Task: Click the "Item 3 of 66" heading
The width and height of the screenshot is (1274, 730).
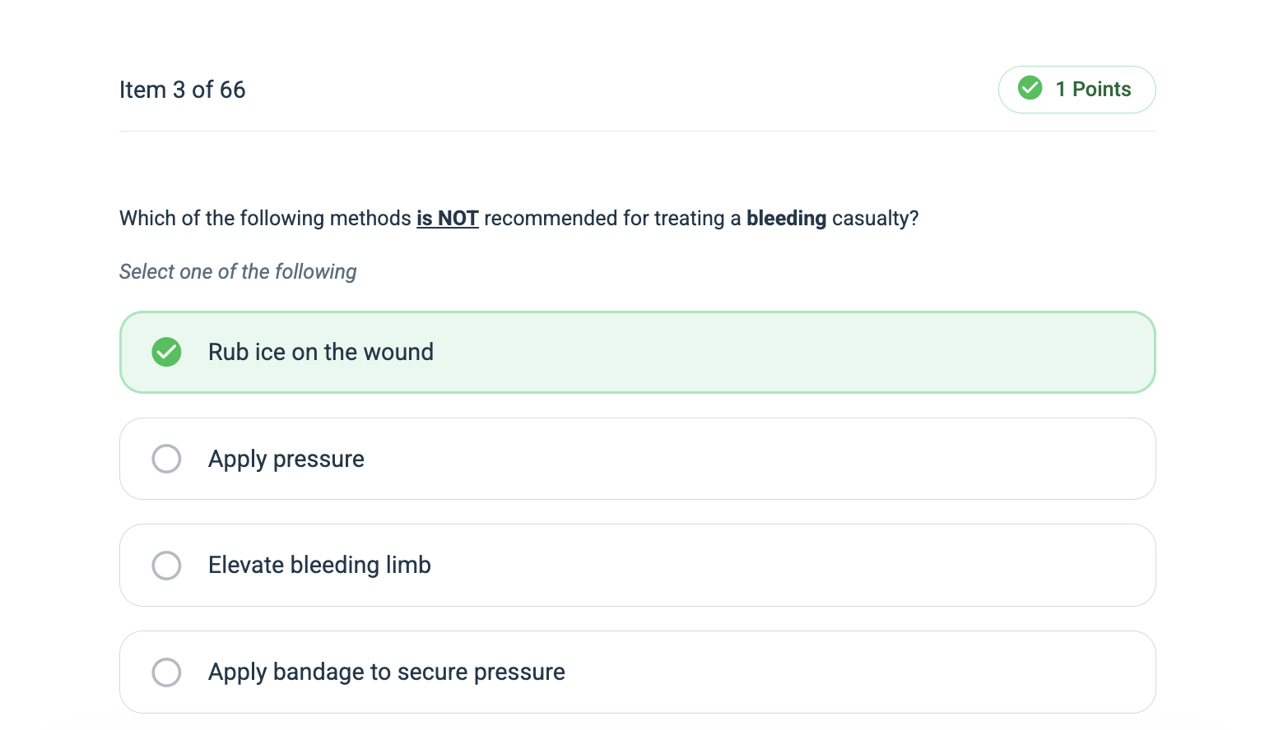Action: [182, 90]
